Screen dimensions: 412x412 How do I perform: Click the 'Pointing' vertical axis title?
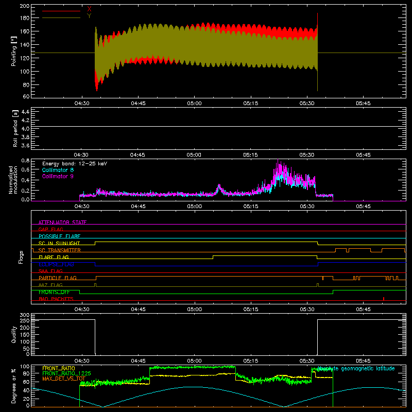pos(14,51)
